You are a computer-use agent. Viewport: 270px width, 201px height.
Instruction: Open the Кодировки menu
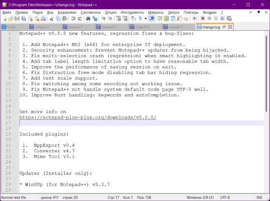[67, 13]
